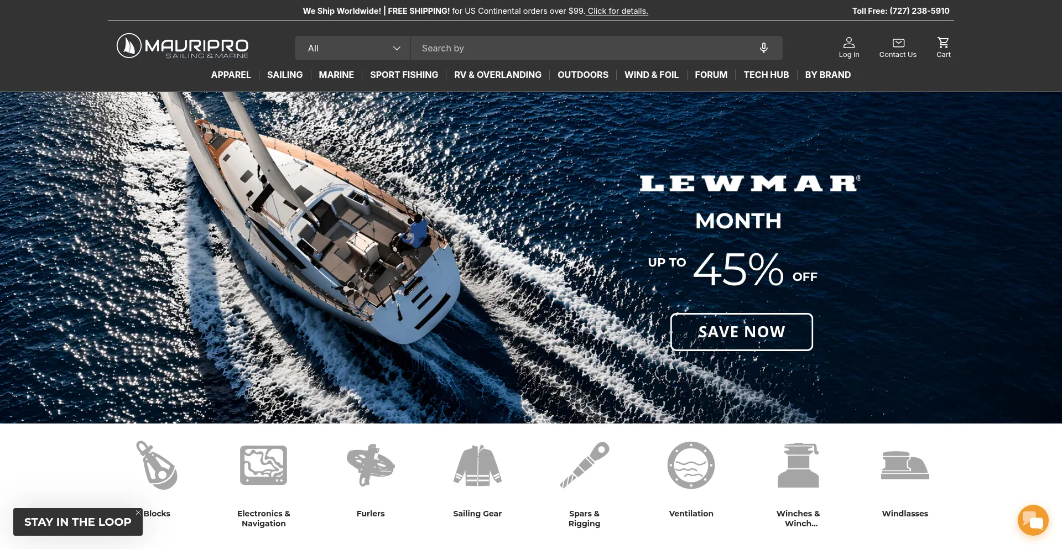Close the Stay In The Loop popup
The width and height of the screenshot is (1062, 549).
[x=138, y=513]
